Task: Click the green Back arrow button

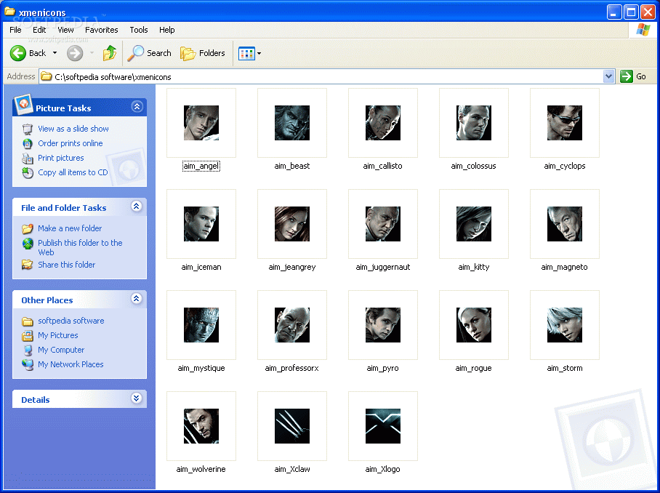Action: click(18, 53)
